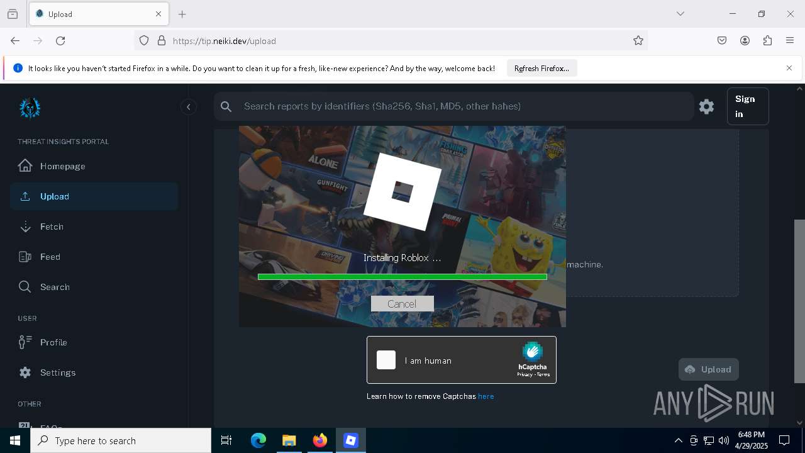Image resolution: width=805 pixels, height=453 pixels.
Task: Click the Sign in button
Action: (x=748, y=106)
